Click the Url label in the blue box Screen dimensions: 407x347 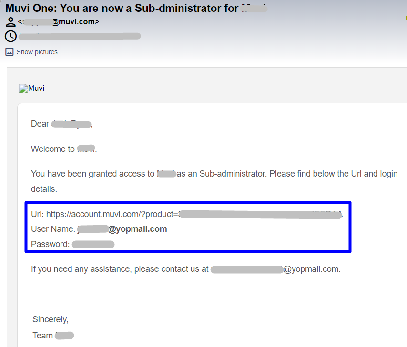(37, 214)
